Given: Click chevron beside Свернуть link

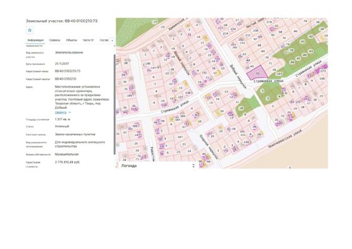Looking at the screenshot, I should click(x=70, y=113).
